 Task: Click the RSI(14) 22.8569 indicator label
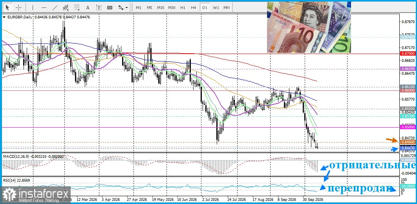pyautogui.click(x=16, y=181)
